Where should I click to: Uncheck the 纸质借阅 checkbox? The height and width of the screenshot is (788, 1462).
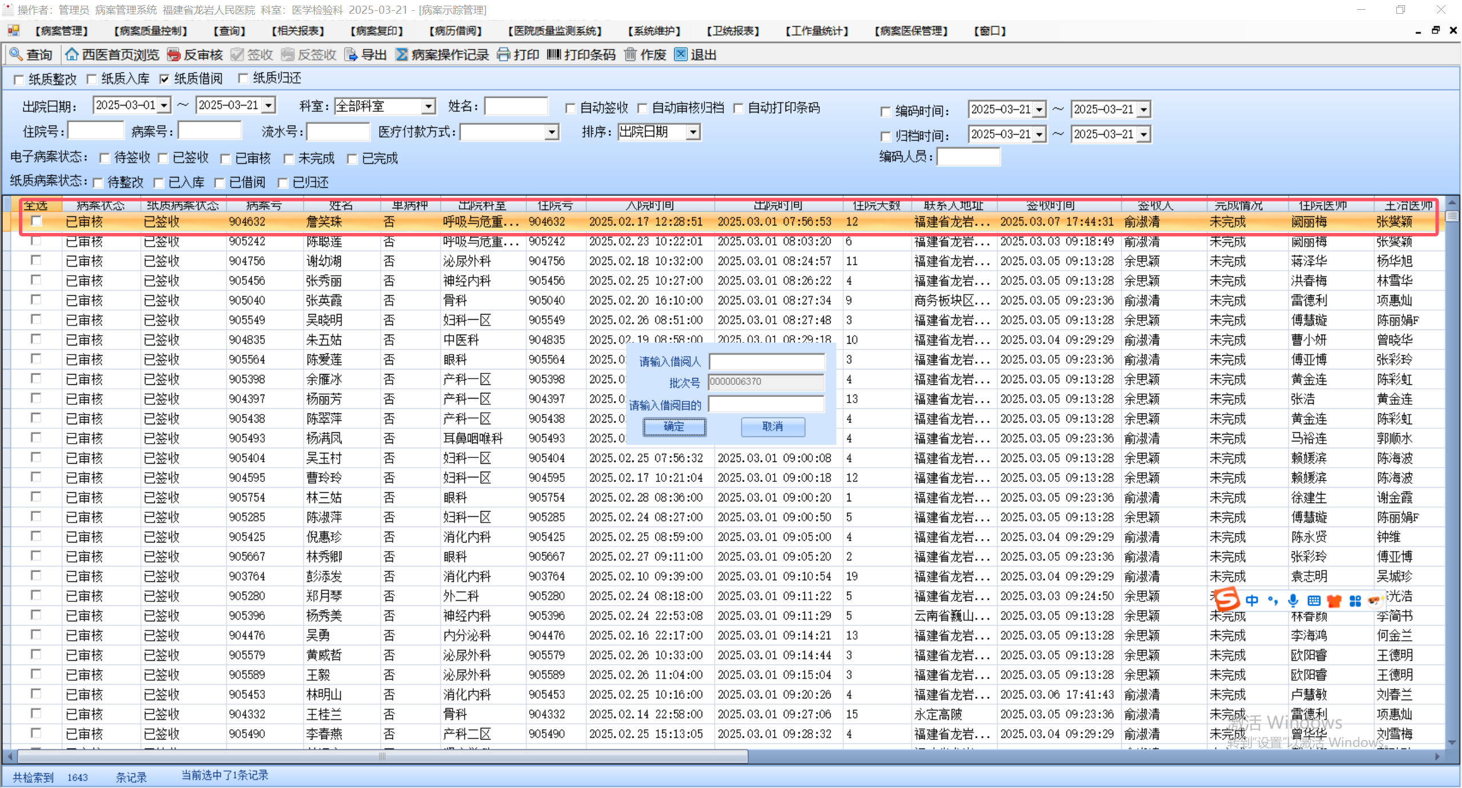[165, 79]
